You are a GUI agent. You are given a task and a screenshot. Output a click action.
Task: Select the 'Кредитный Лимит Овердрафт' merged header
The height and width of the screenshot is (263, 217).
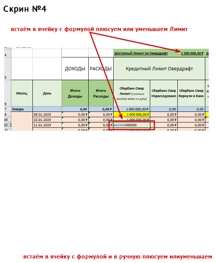[159, 69]
